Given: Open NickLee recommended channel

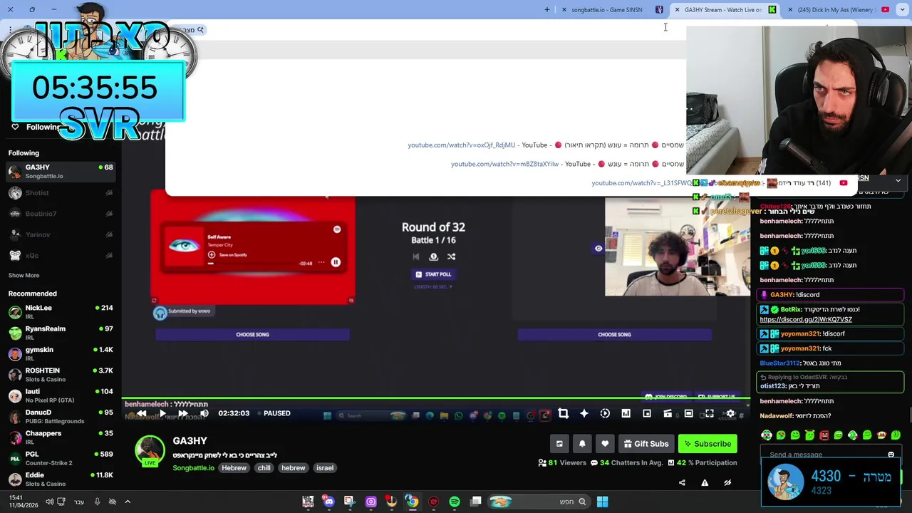Looking at the screenshot, I should (x=61, y=311).
